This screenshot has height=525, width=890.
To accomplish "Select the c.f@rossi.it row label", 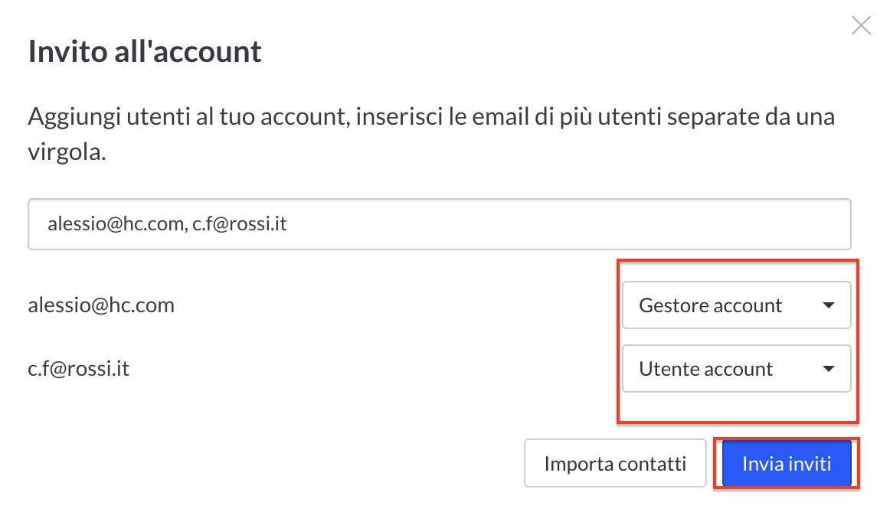I will click(79, 369).
